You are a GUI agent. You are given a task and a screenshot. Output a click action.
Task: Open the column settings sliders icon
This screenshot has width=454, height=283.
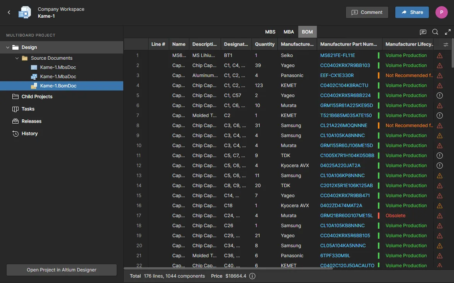pyautogui.click(x=446, y=44)
